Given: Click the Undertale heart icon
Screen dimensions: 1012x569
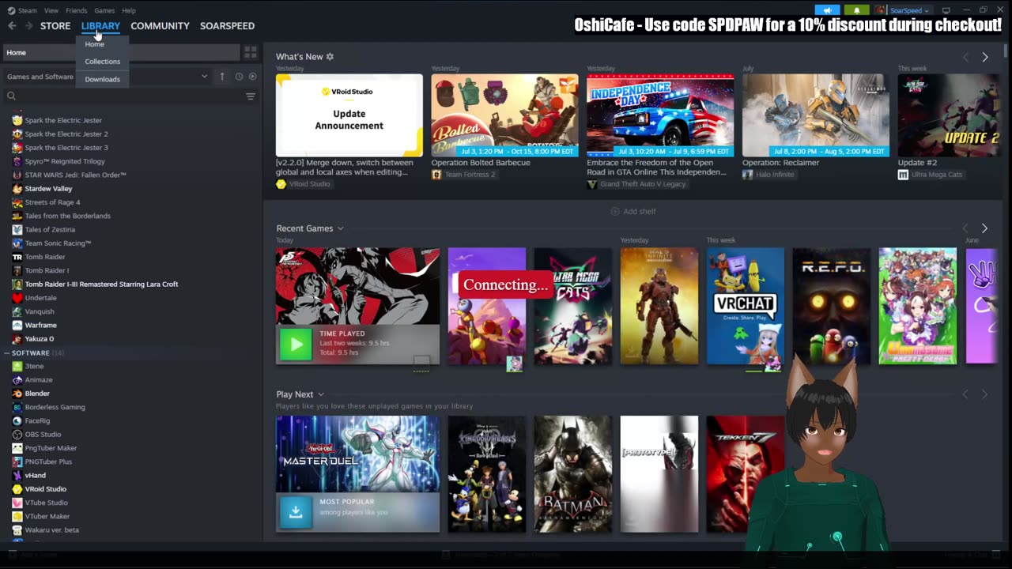Looking at the screenshot, I should [x=17, y=298].
